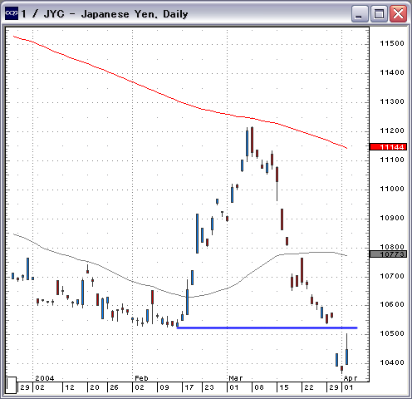Click the 2004 year label on time axis

(45, 378)
